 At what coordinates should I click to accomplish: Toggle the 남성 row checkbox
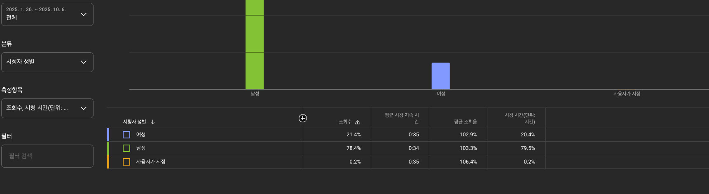[x=126, y=148]
